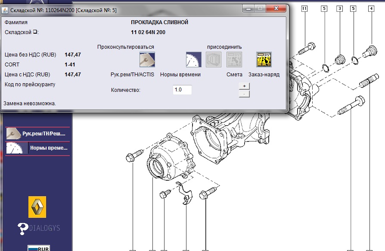This screenshot has height=251, width=385.
Task: Open Нормы време... in the left sidebar
Action: (x=37, y=148)
